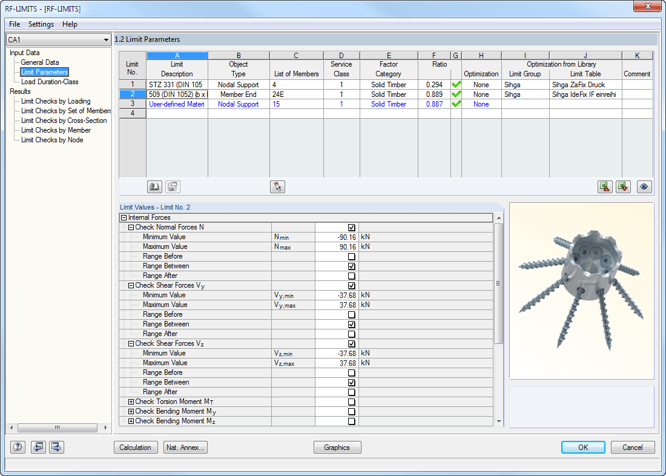Image resolution: width=666 pixels, height=476 pixels.
Task: Open the CA1 case selection dropdown
Action: tap(107, 39)
